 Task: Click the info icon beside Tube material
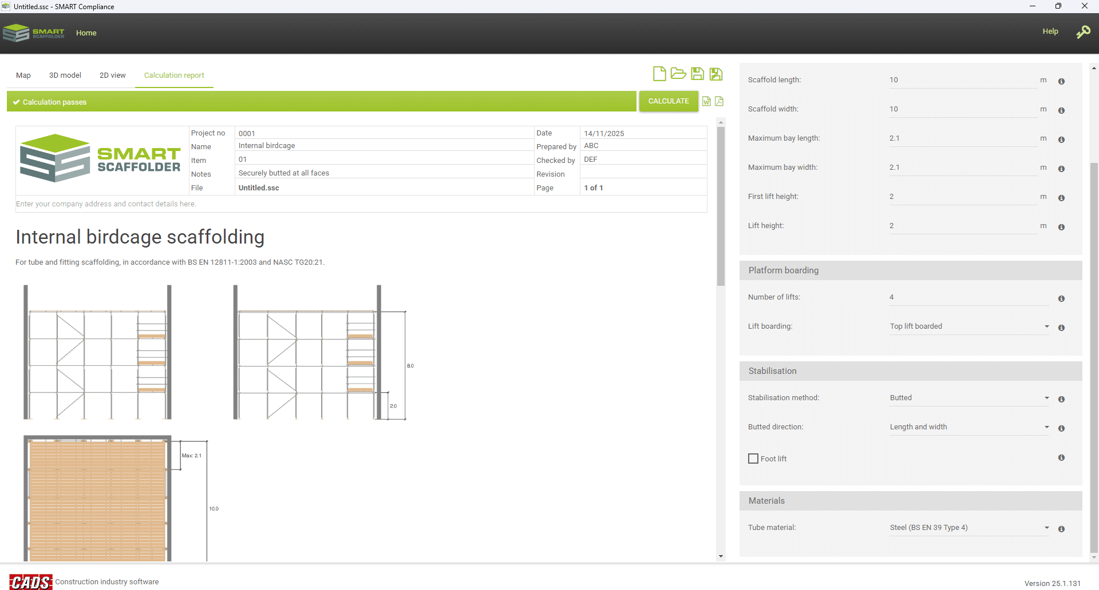[x=1061, y=529]
